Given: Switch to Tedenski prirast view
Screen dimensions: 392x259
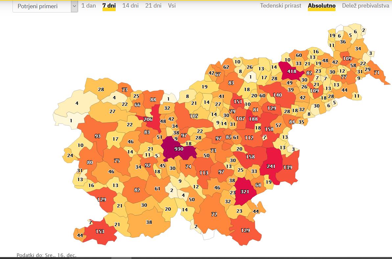Looking at the screenshot, I should tap(281, 6).
